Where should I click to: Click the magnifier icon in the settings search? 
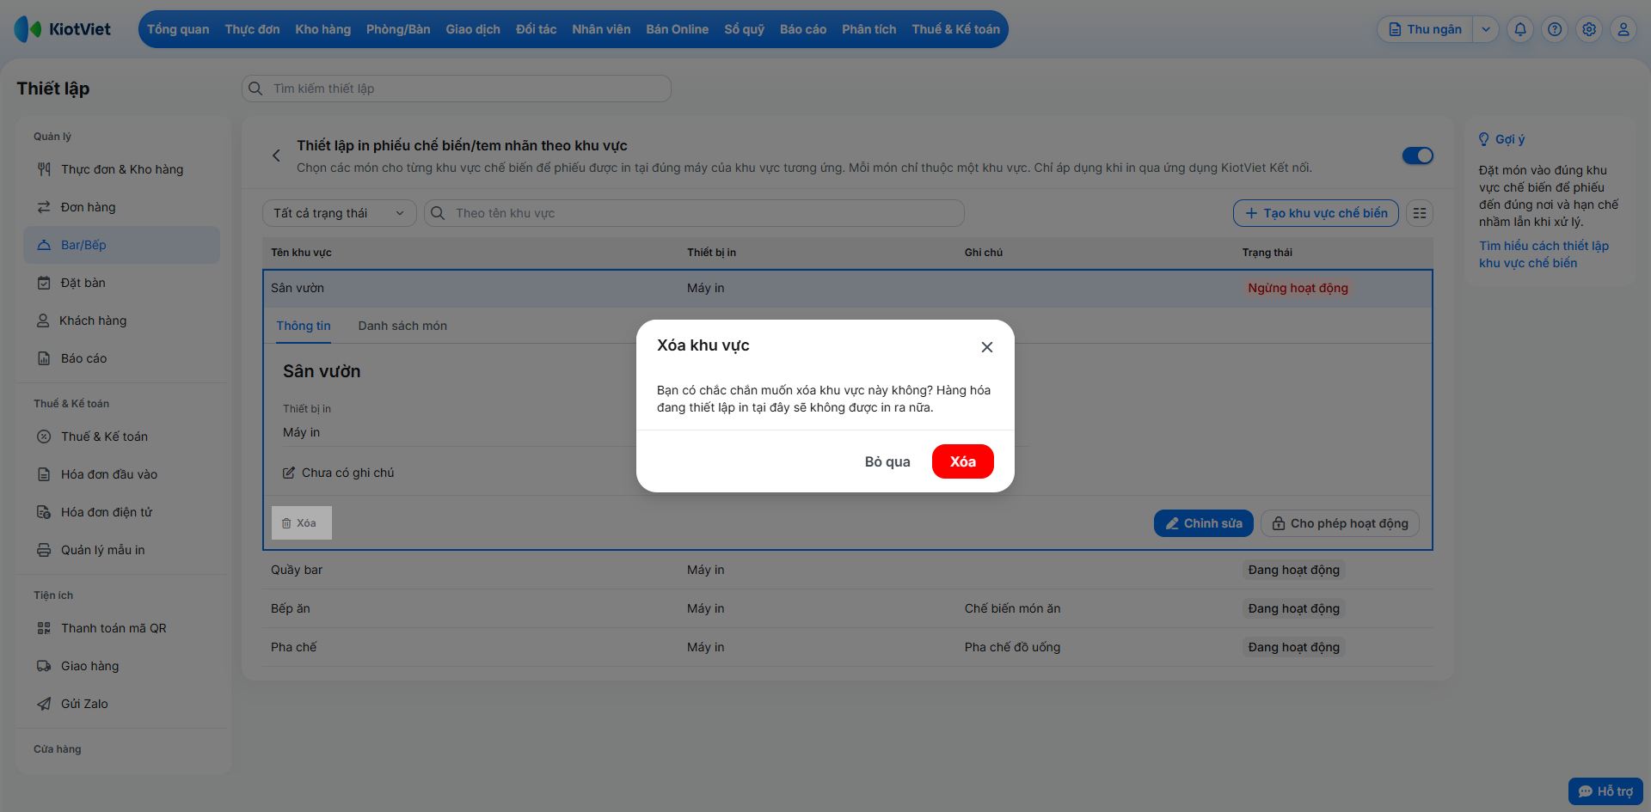255,89
